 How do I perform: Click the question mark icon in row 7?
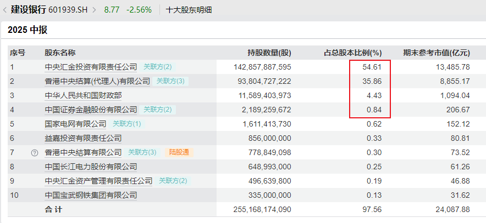pyautogui.click(x=35, y=152)
